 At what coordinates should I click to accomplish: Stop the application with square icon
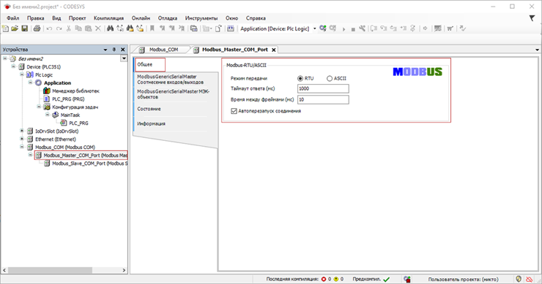(x=353, y=29)
